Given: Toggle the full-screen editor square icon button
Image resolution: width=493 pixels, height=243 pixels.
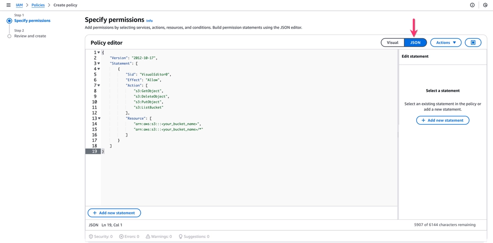Looking at the screenshot, I should pos(473,42).
